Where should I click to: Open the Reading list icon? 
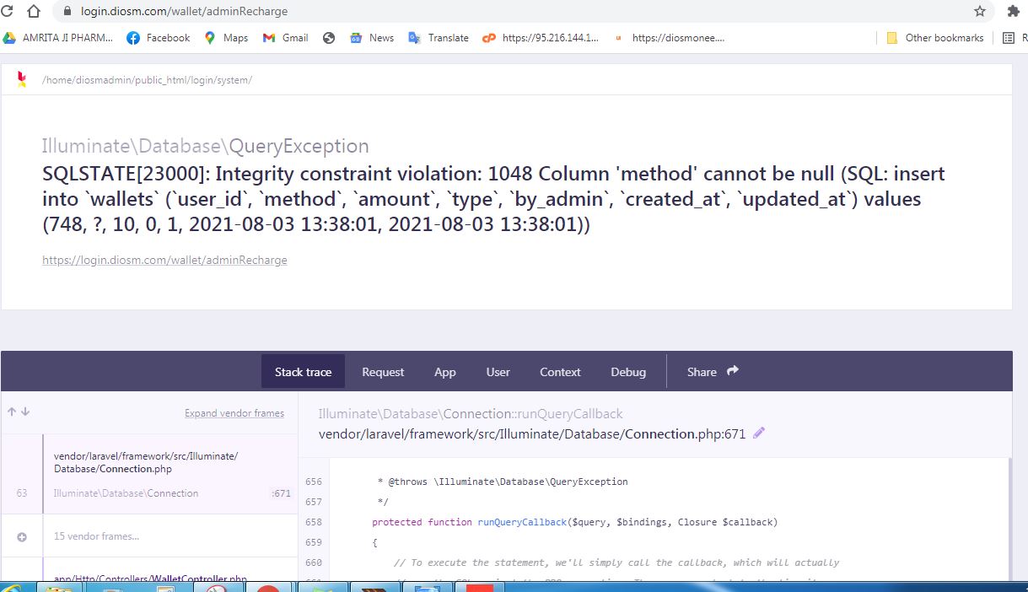click(1009, 38)
